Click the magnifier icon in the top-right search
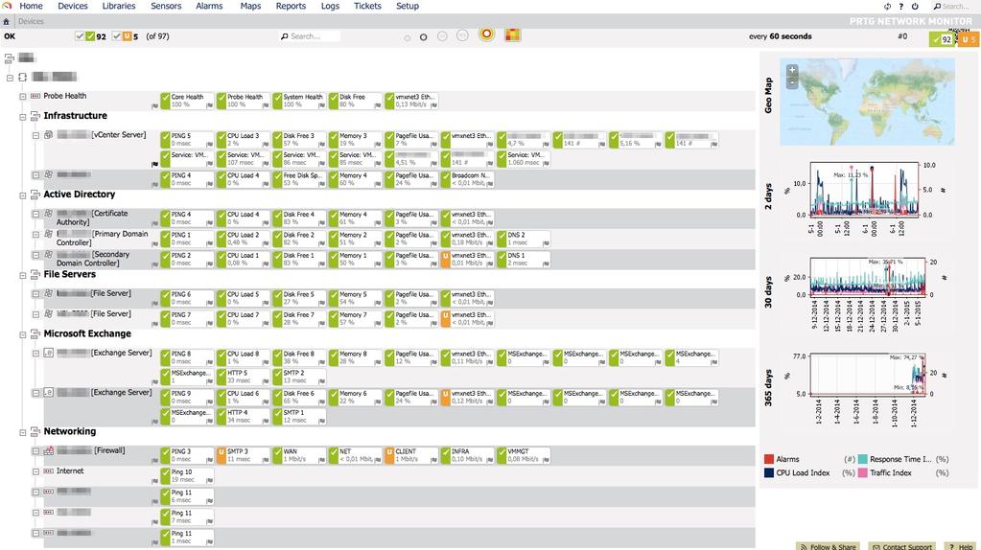Viewport: 981px width, 550px height. (937, 7)
